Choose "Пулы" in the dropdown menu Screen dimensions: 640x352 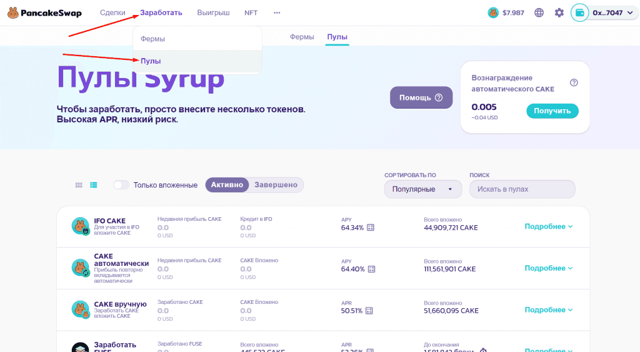pos(197,61)
